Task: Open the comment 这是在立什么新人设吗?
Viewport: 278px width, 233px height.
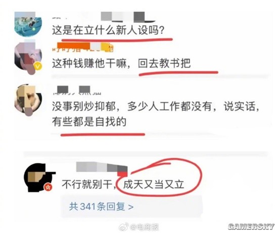Action: 108,30
